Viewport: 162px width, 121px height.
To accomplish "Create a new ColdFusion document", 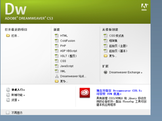I will [67, 41].
